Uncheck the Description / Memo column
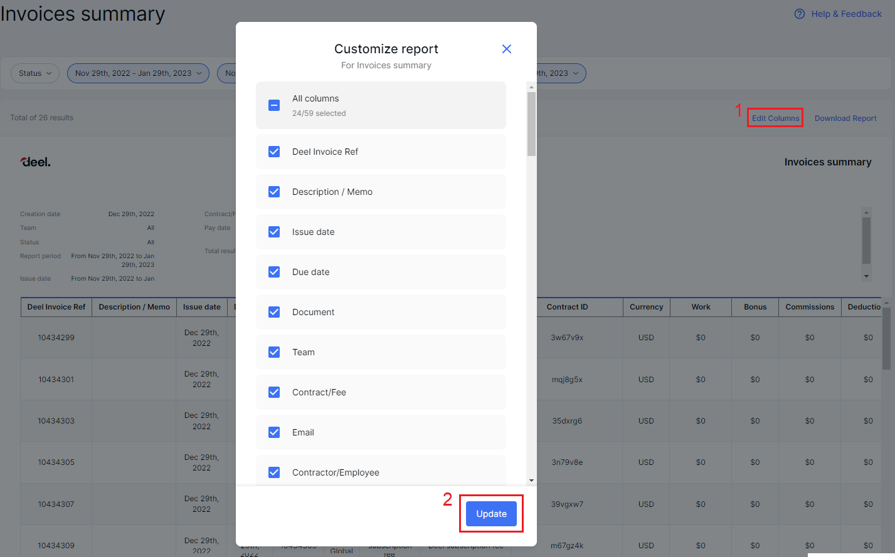The width and height of the screenshot is (895, 557). [274, 191]
